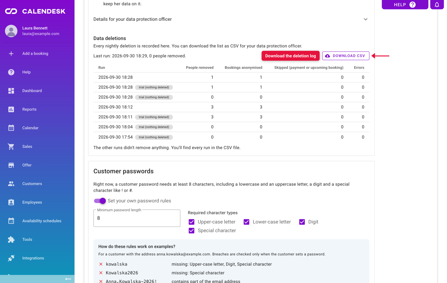
Task: Open the Sales shopping cart icon
Action: [x=11, y=147]
